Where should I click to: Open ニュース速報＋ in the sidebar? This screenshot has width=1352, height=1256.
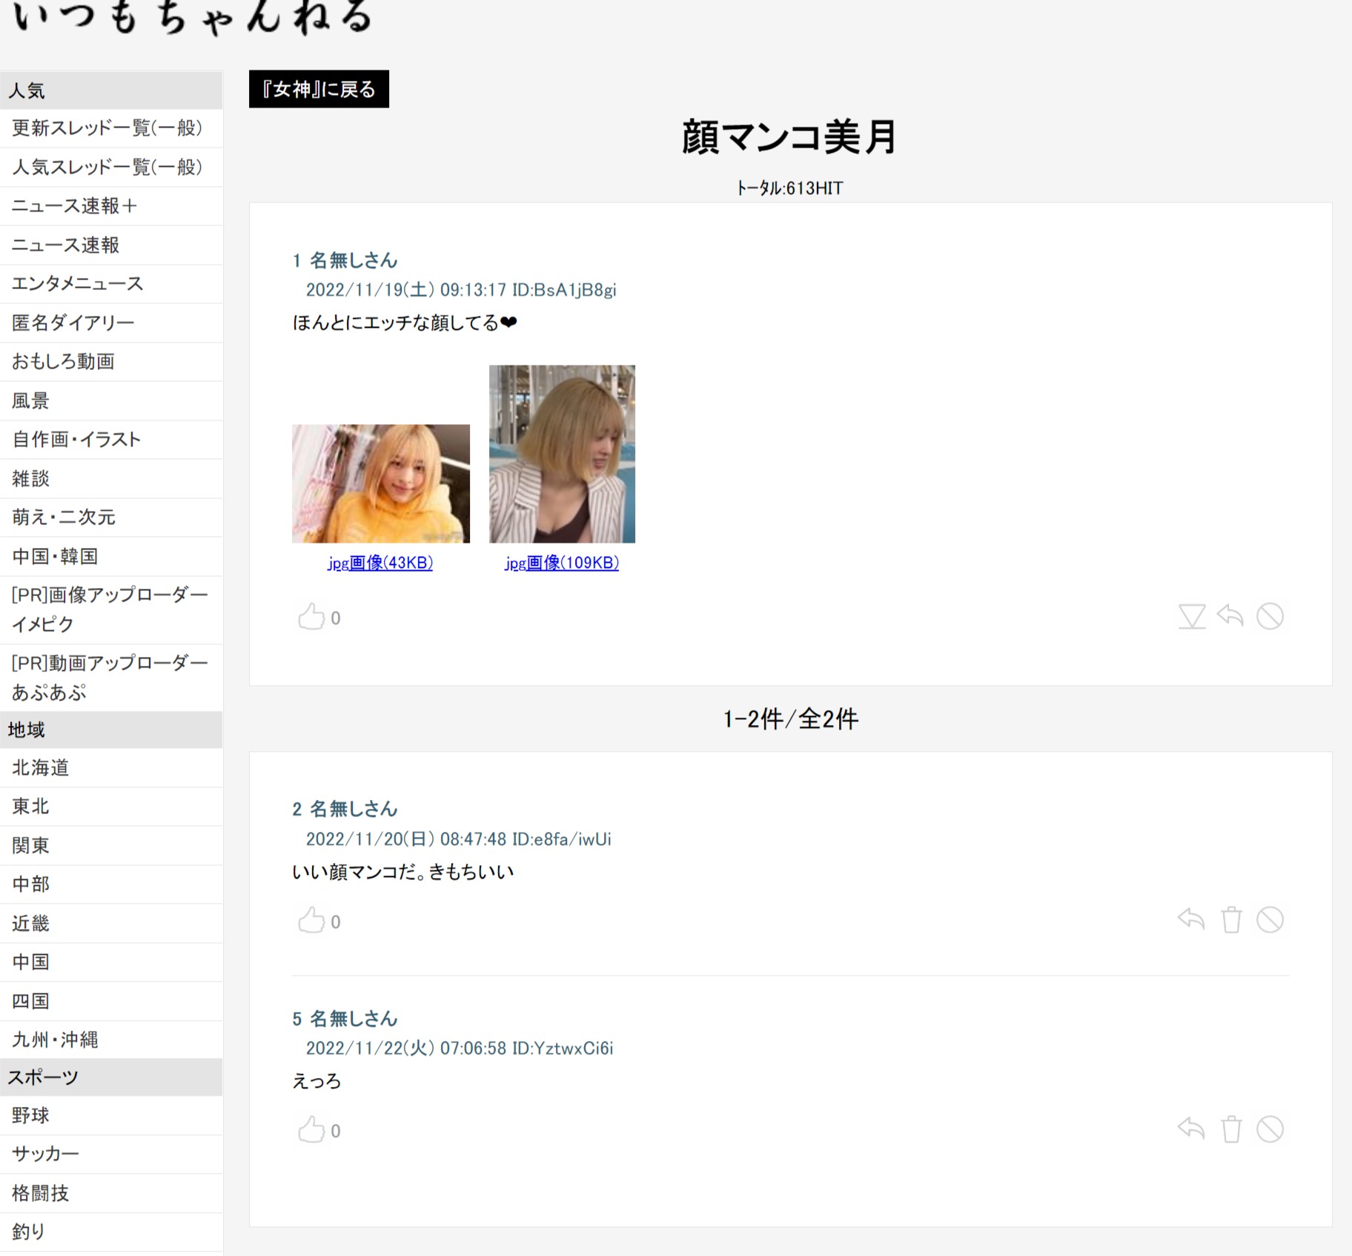tap(75, 206)
